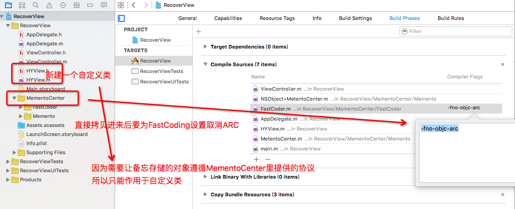The width and height of the screenshot is (515, 209).
Task: Collapse the RecoverView project root
Action: click(3, 16)
